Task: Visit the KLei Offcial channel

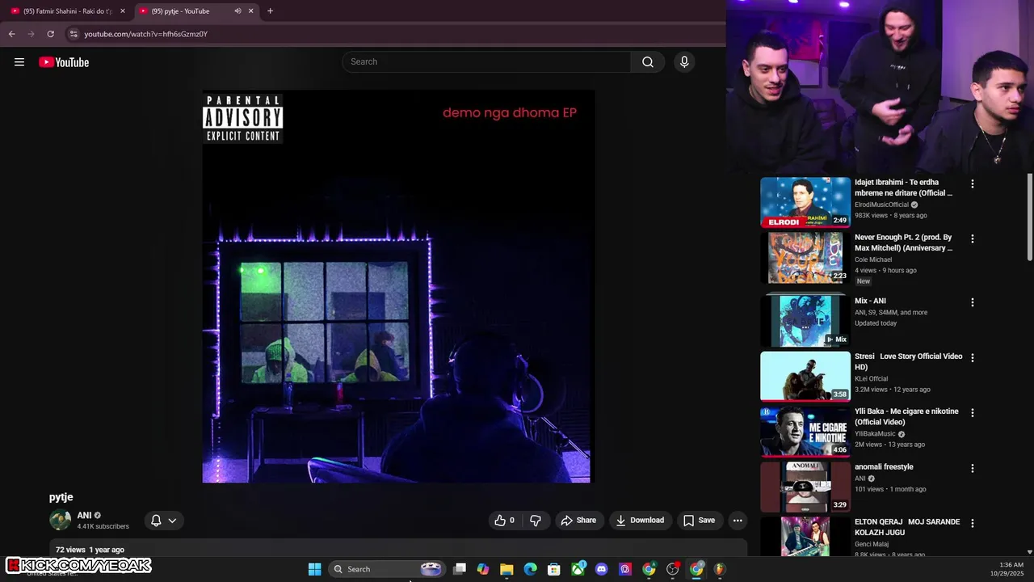Action: point(871,378)
